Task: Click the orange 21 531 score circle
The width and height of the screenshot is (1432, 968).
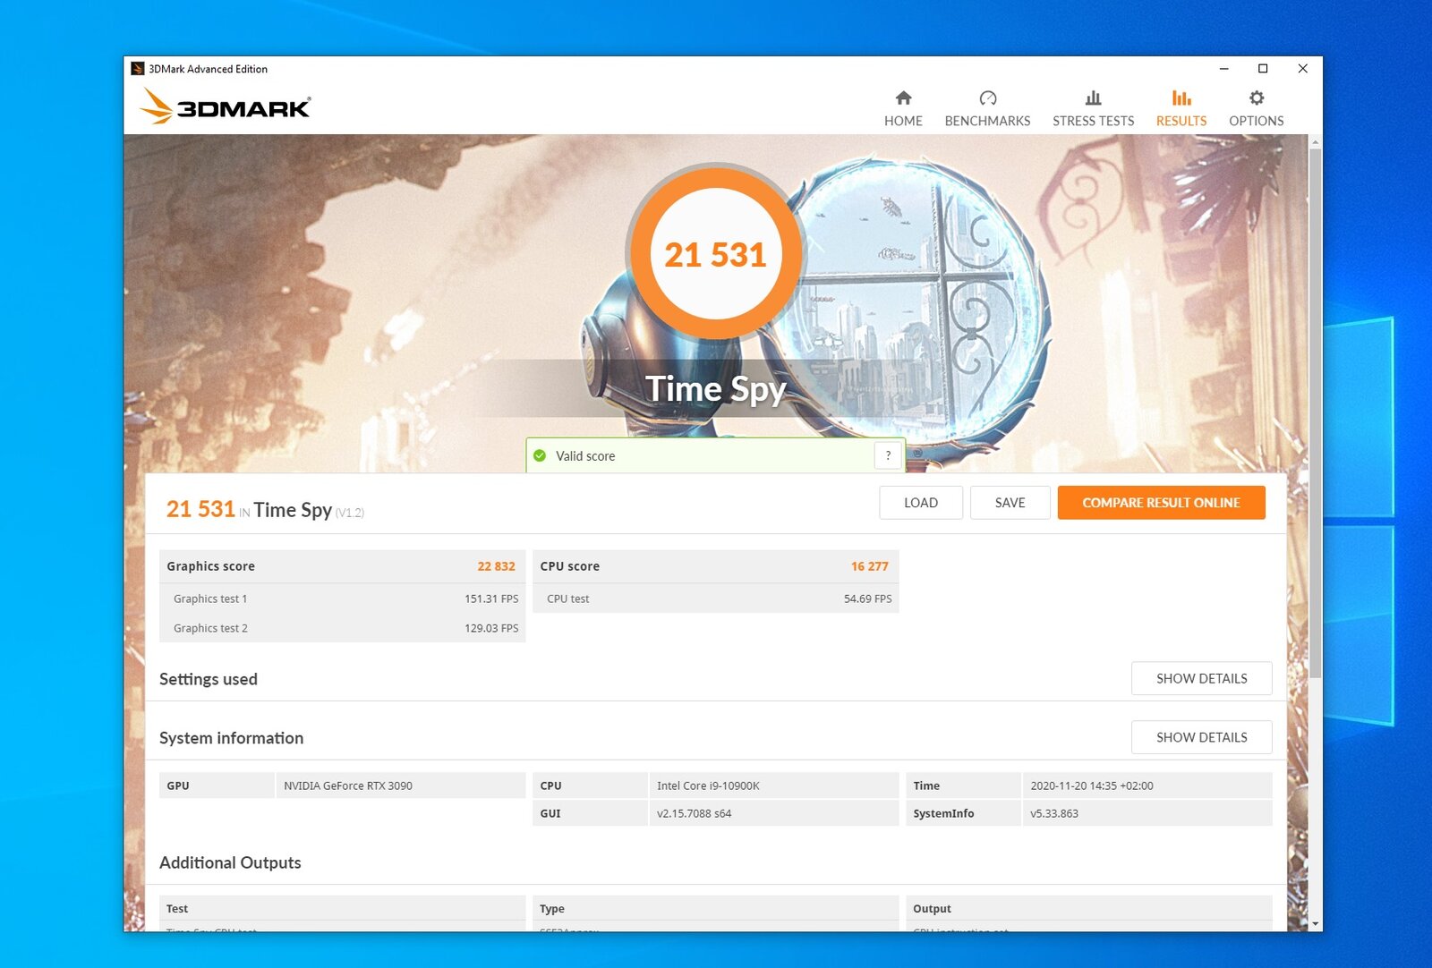Action: (x=715, y=254)
